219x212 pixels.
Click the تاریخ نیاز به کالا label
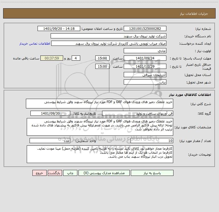[x=84, y=114]
